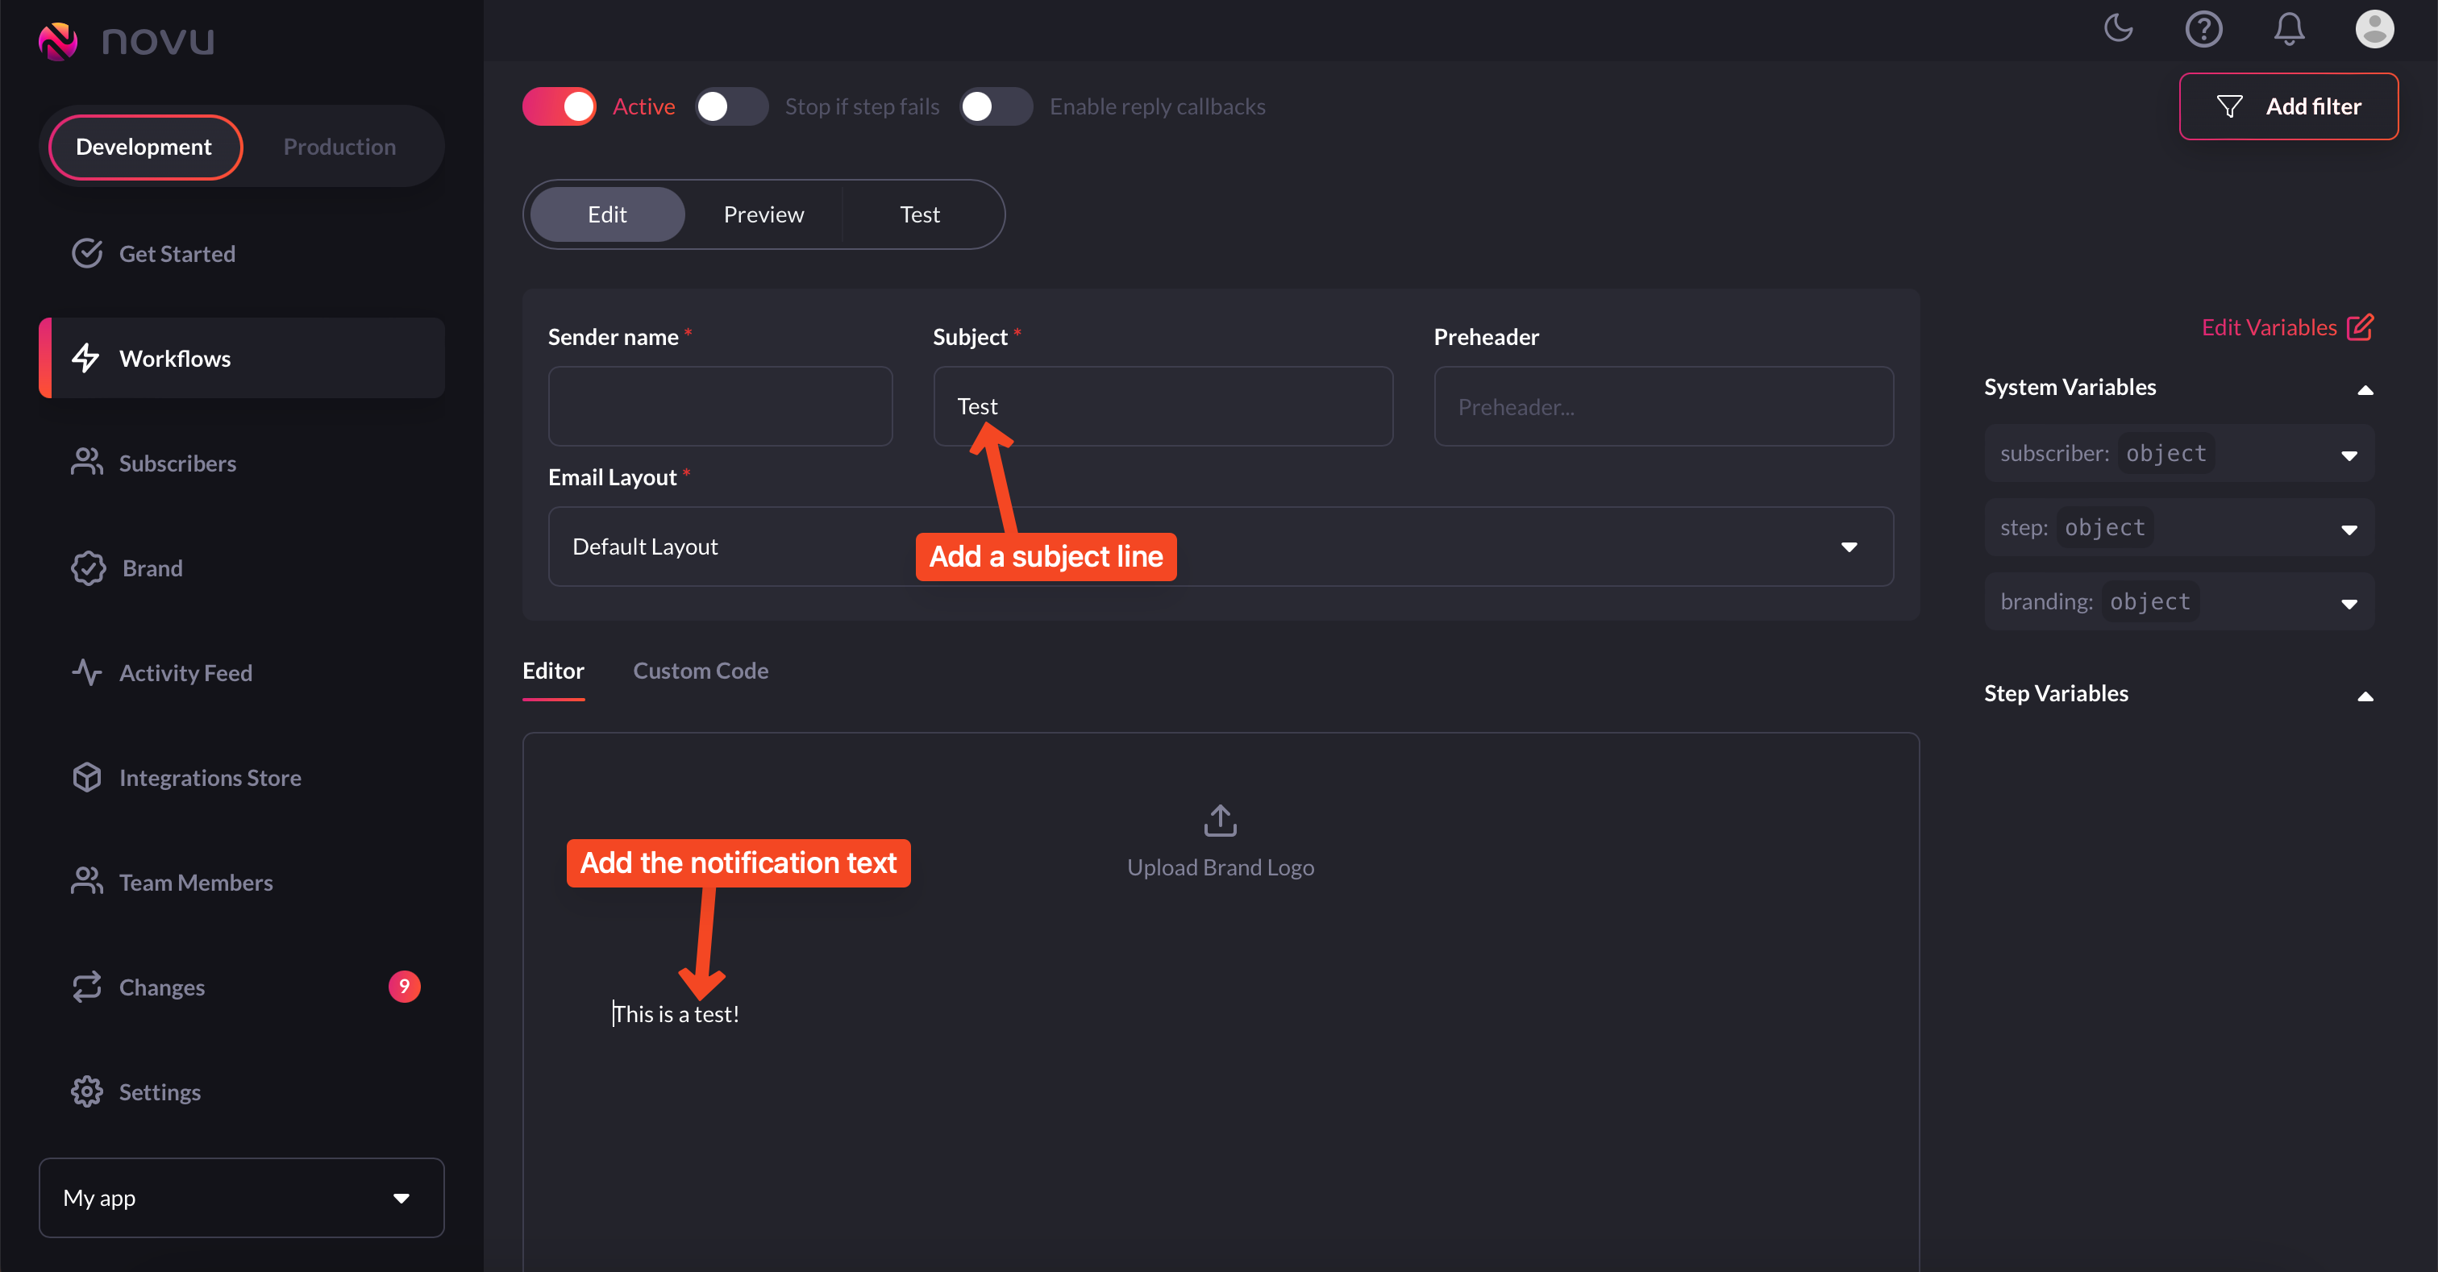
Task: Turn off the Active toggle
Action: click(560, 106)
